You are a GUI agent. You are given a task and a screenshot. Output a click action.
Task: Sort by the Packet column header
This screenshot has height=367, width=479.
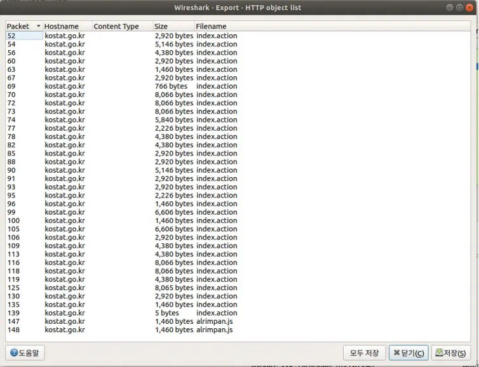click(x=24, y=26)
